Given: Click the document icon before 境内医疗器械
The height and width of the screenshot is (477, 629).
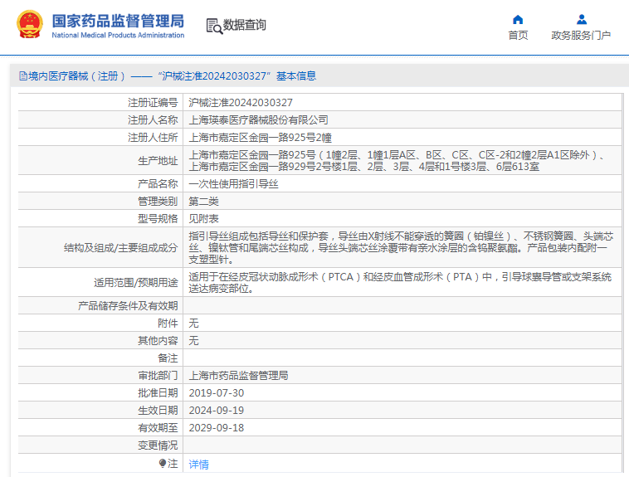Looking at the screenshot, I should click(x=23, y=75).
